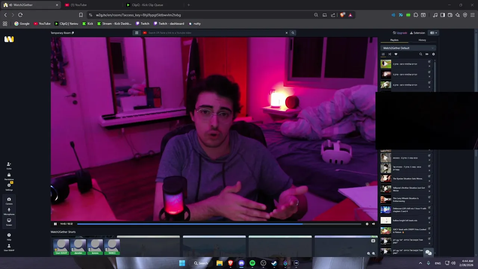Expand the Watch2Gether Default playlist dropdown
478x269 pixels.
[408, 48]
